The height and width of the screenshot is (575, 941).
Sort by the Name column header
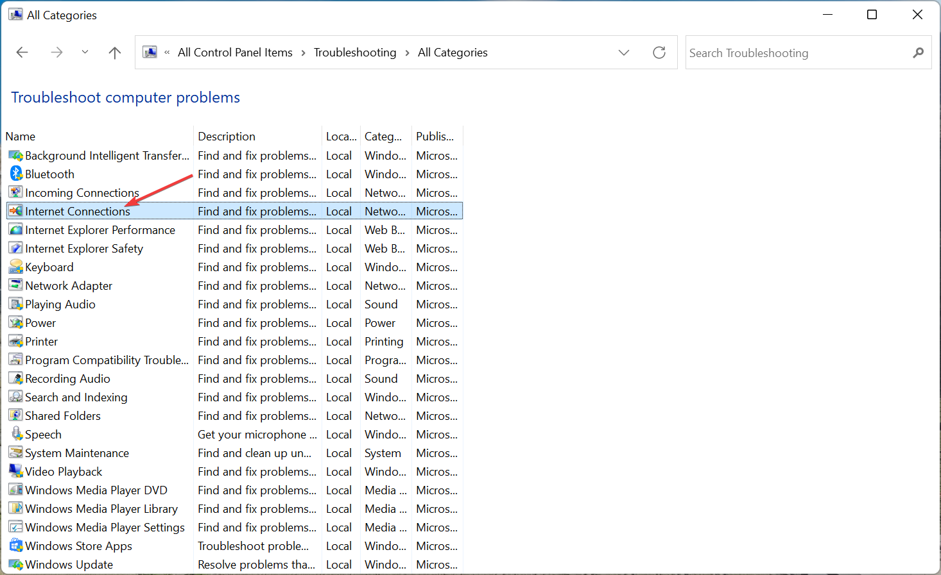[21, 137]
